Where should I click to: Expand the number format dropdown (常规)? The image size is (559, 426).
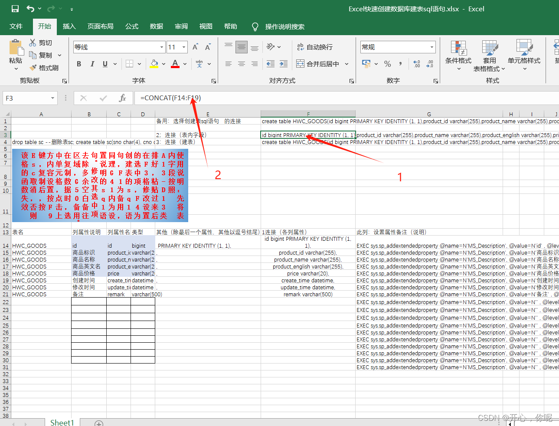tap(432, 47)
